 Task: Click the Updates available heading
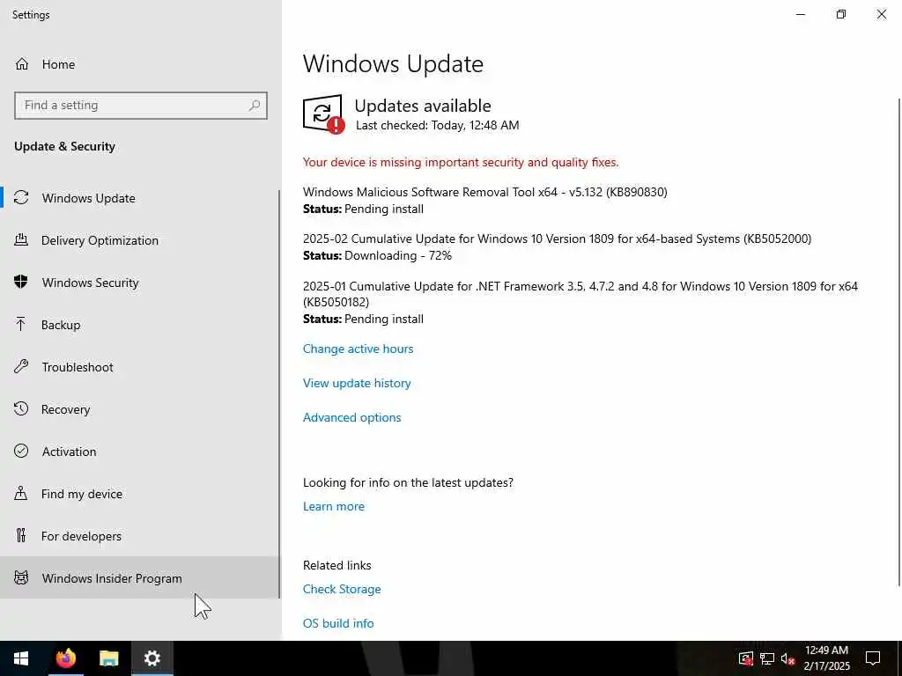tap(423, 106)
